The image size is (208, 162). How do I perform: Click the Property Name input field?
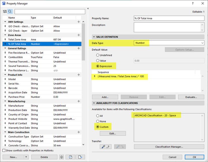click(x=169, y=18)
